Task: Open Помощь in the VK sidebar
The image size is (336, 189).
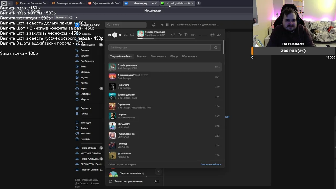Action: click(85, 139)
